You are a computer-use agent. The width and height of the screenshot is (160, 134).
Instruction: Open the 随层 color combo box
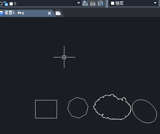click(133, 3)
